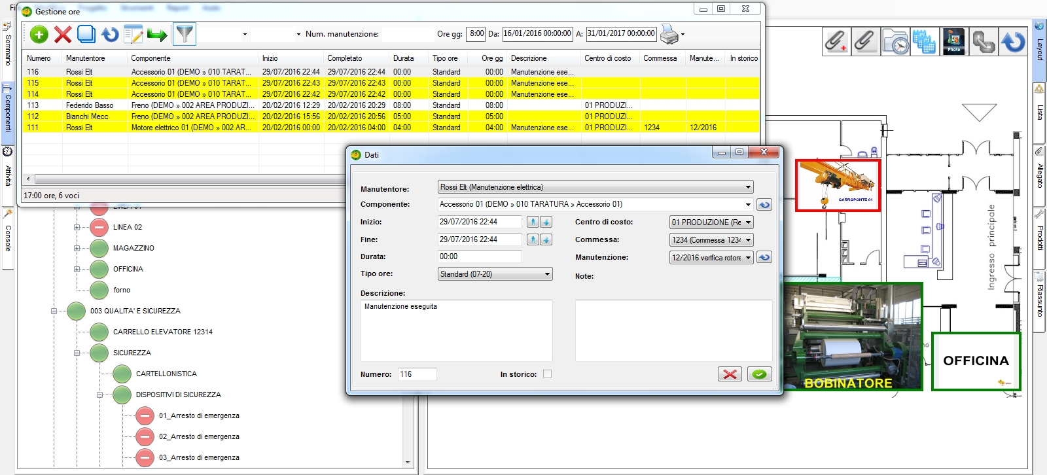Click the blue calendars icon
Image resolution: width=1047 pixels, height=475 pixels.
point(924,42)
